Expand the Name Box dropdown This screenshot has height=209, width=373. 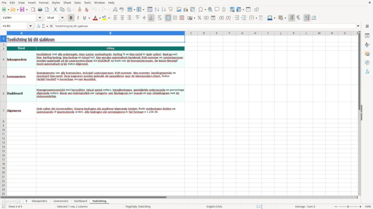coord(31,26)
